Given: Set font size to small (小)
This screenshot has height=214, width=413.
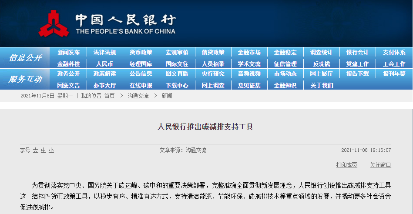Looking at the screenshot, I should (x=51, y=150).
